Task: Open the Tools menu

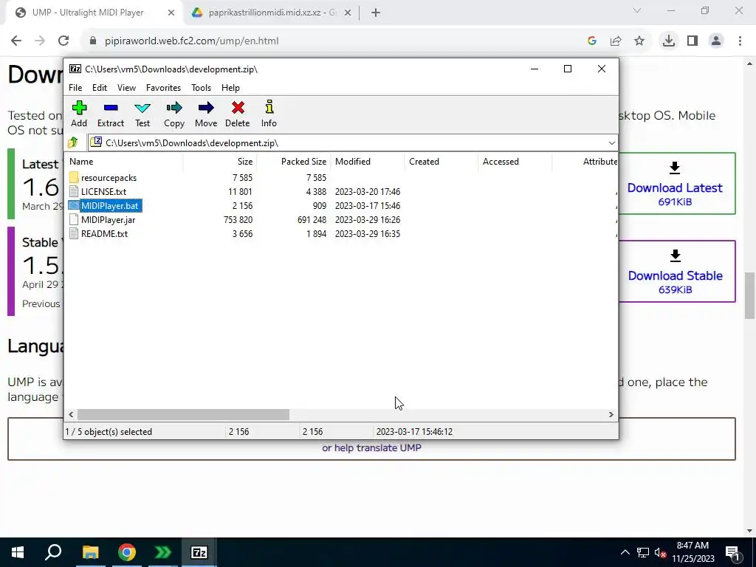Action: (201, 88)
